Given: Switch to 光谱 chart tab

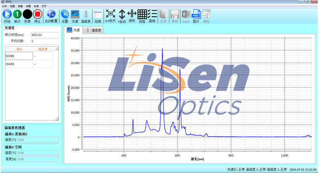Looking at the screenshot, I should click(74, 30).
